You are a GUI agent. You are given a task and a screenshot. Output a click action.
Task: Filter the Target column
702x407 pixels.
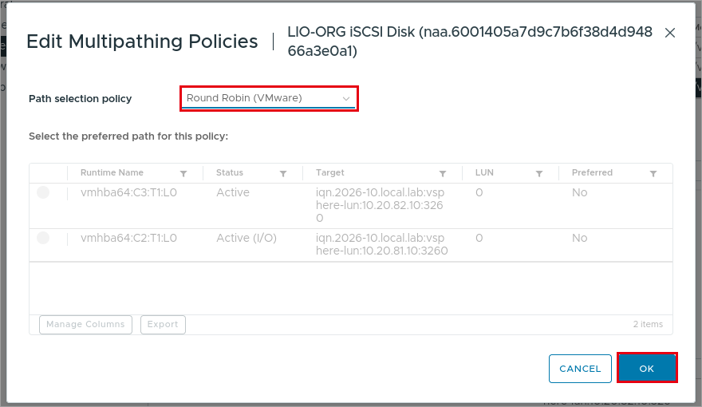pos(442,173)
